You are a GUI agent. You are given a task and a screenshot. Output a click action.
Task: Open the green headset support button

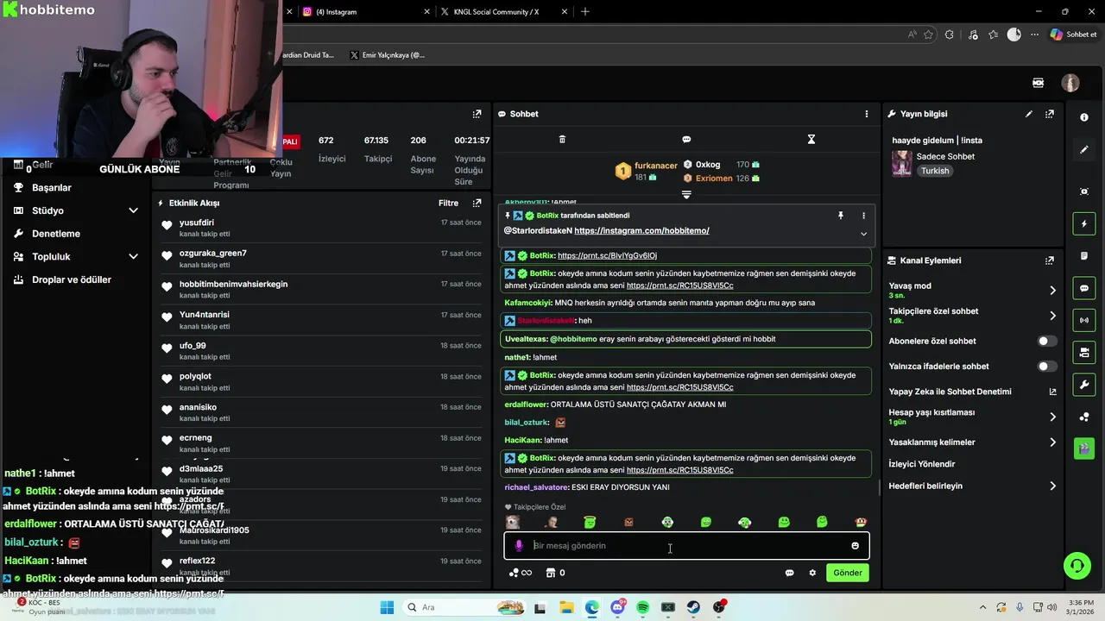(1077, 566)
